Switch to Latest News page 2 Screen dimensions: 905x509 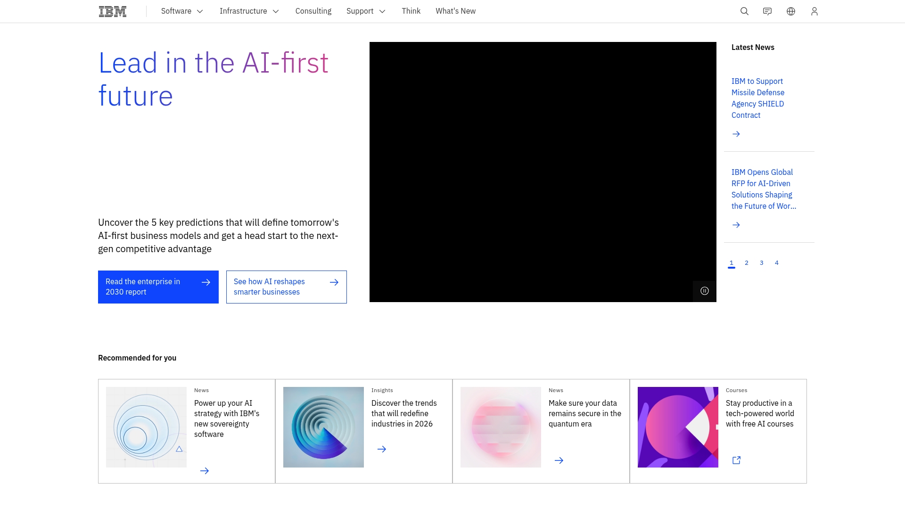[746, 263]
